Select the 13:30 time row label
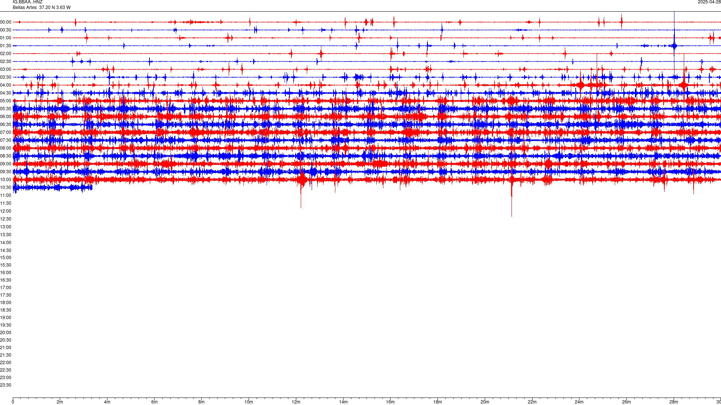Screen dimensions: 721x405 pyautogui.click(x=6, y=235)
